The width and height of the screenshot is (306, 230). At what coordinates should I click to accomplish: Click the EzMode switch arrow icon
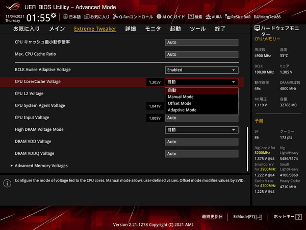coord(260,217)
